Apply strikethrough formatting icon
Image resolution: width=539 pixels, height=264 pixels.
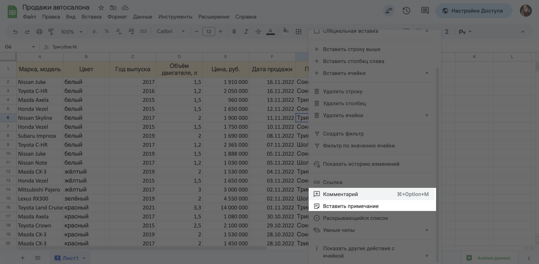[258, 32]
